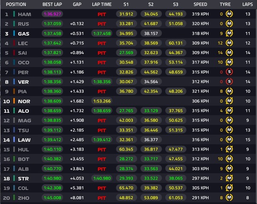Click Sainz's Ferrari team color bar
The width and height of the screenshot is (257, 204).
pyautogui.click(x=14, y=53)
